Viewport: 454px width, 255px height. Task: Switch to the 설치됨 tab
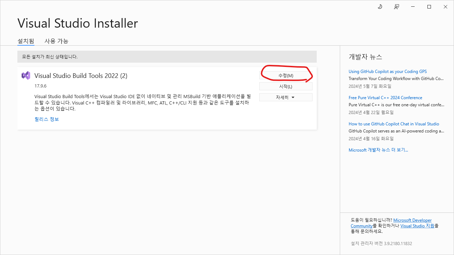point(26,41)
